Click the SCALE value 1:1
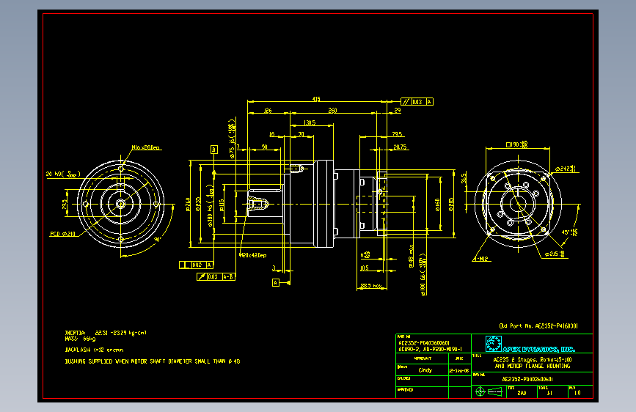The width and height of the screenshot is (636, 412). pos(549,393)
